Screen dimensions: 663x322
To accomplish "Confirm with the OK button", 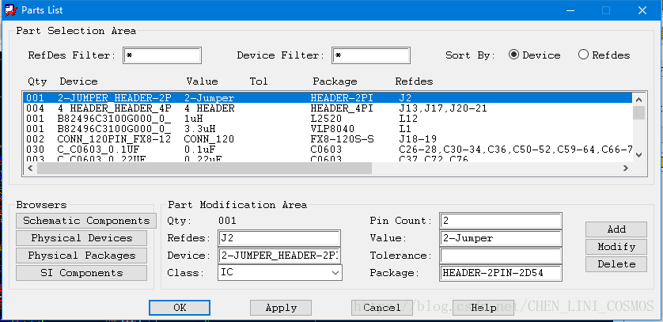I will click(x=180, y=308).
